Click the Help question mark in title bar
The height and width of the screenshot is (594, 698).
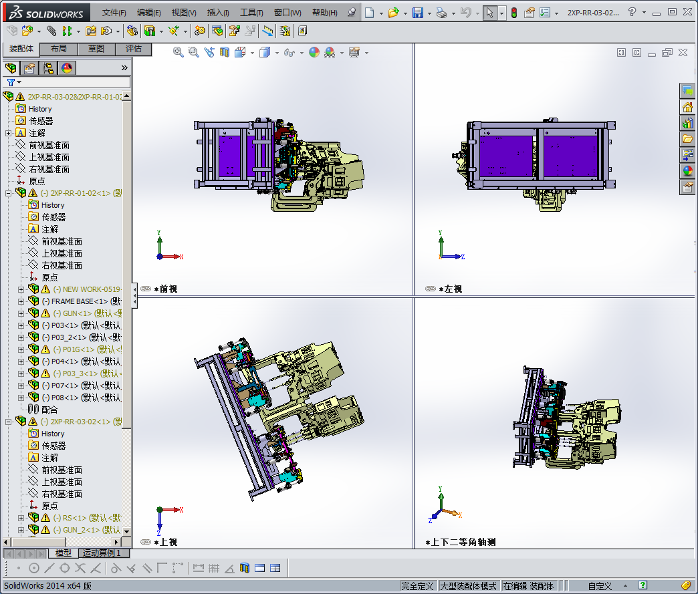point(632,12)
